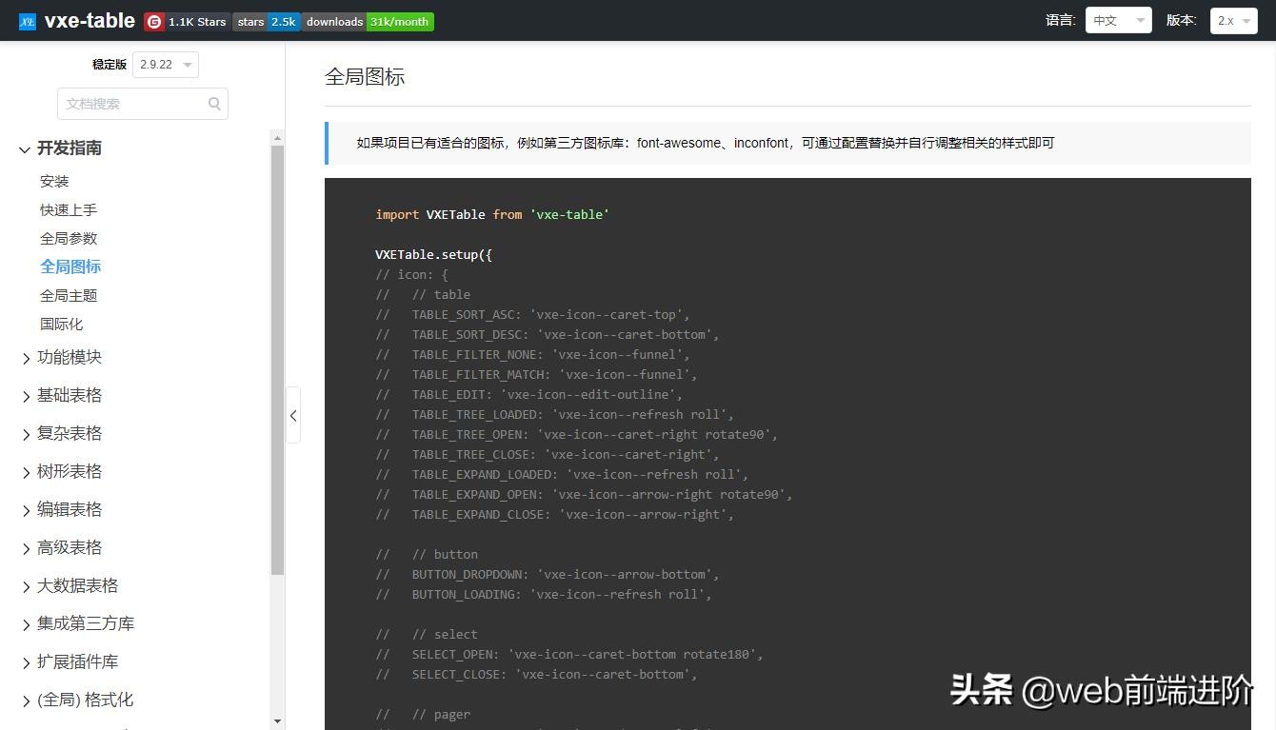This screenshot has width=1276, height=730.
Task: Expand the 基础表格 section
Action: (x=69, y=395)
